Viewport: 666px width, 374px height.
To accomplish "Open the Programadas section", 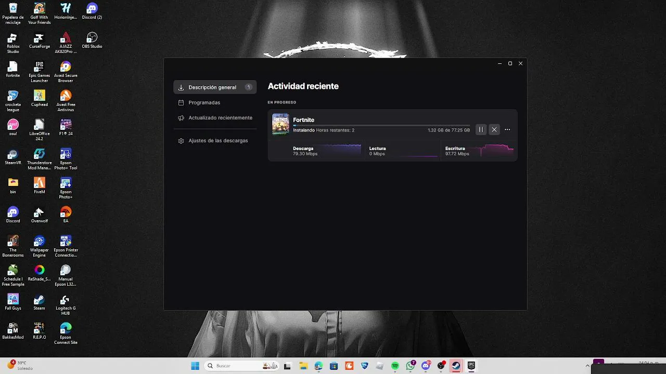I will click(x=204, y=102).
